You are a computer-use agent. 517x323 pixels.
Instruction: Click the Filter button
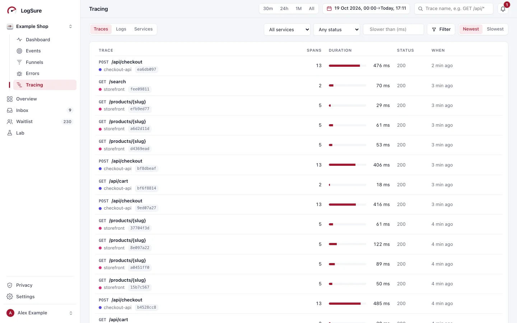pos(441,29)
